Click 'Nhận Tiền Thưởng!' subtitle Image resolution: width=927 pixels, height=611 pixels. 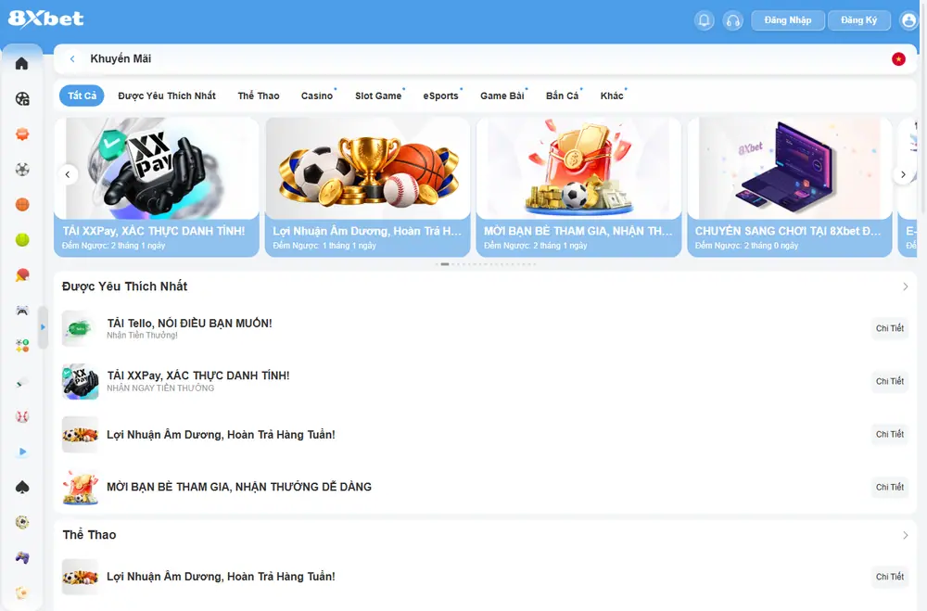coord(142,336)
